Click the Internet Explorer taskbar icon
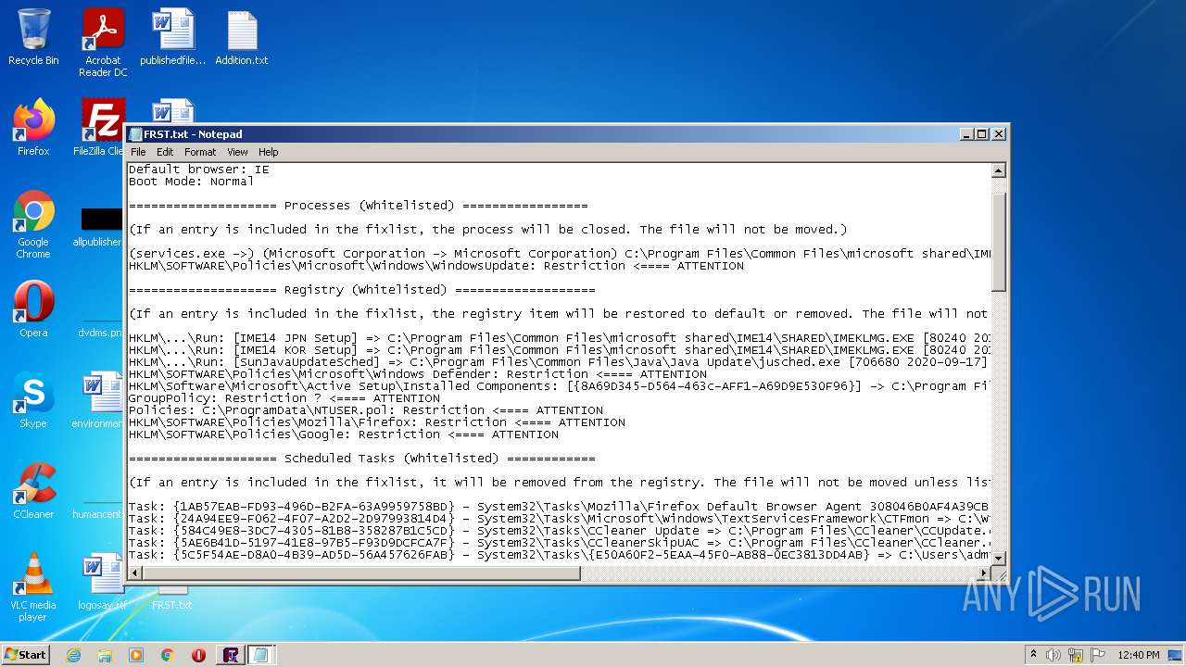 (73, 655)
